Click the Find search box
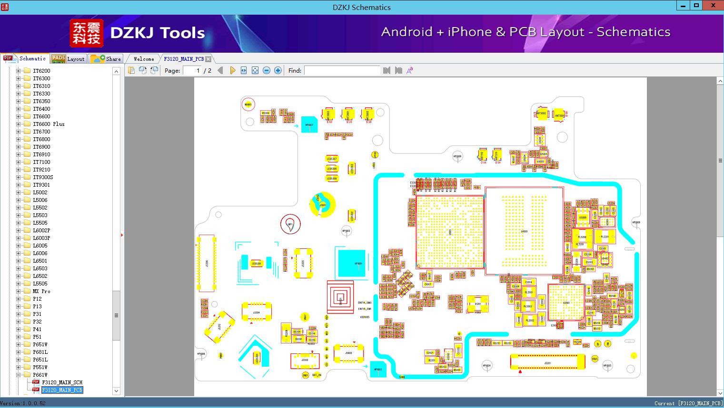This screenshot has height=408, width=724. [x=342, y=70]
